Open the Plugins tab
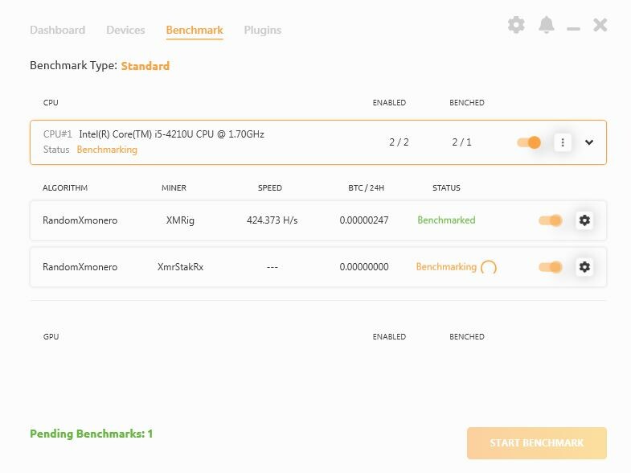631x473 pixels. (x=262, y=30)
